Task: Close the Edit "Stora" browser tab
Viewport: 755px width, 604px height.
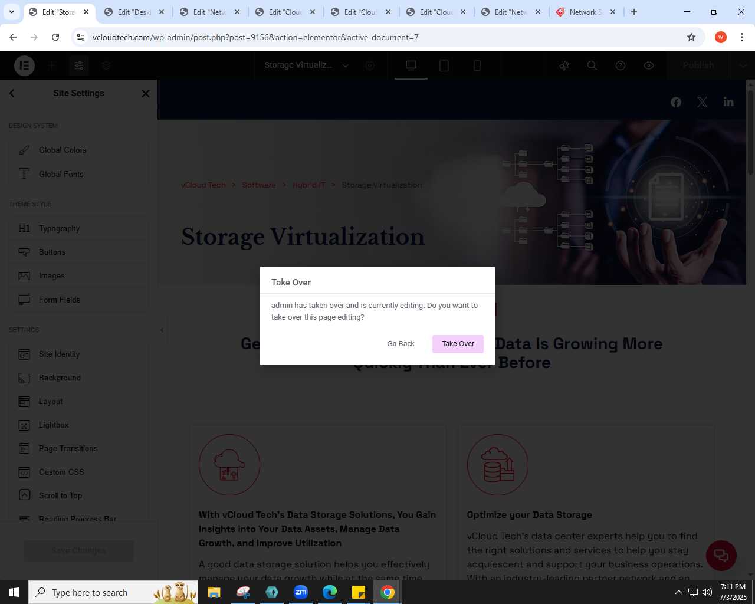Action: pos(86,12)
